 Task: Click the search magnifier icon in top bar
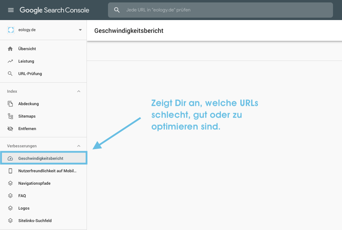pyautogui.click(x=117, y=10)
